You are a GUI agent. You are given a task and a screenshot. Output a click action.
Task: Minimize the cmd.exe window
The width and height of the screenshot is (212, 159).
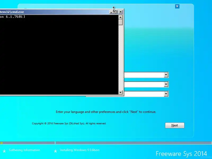click(111, 12)
